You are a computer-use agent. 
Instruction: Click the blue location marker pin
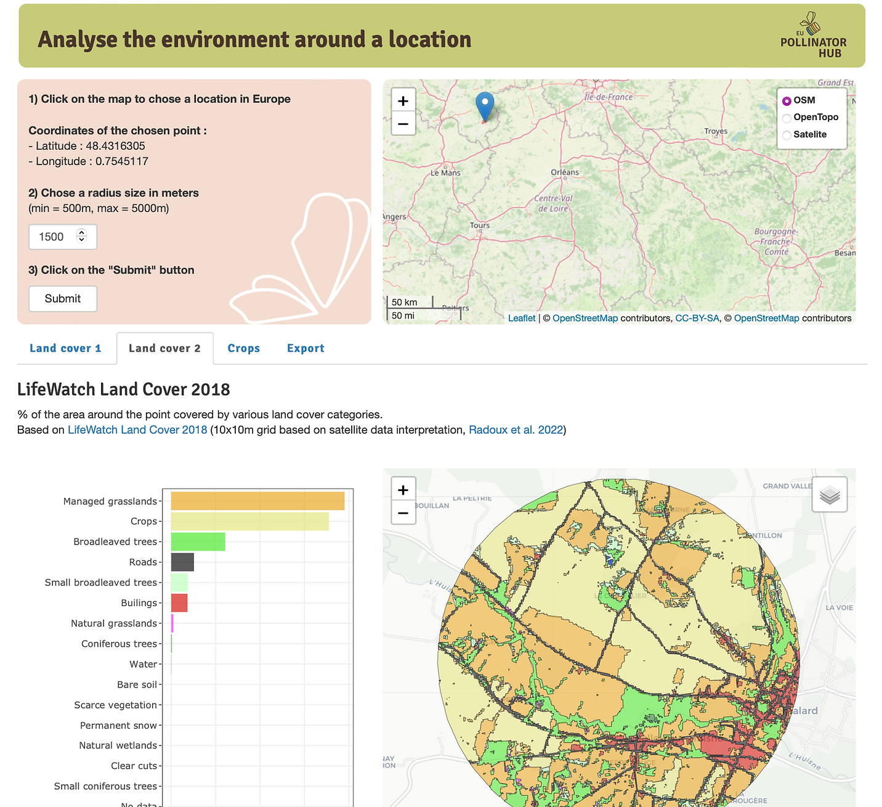(x=485, y=107)
